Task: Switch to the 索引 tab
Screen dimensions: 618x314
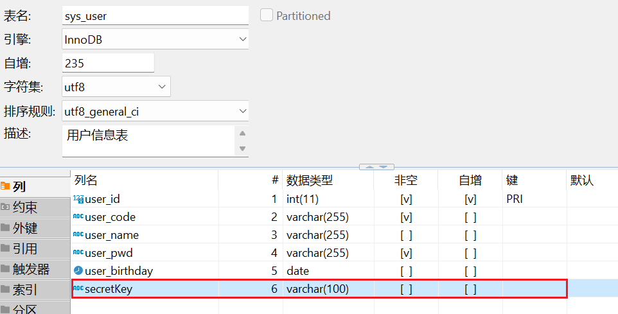Action: coord(35,290)
